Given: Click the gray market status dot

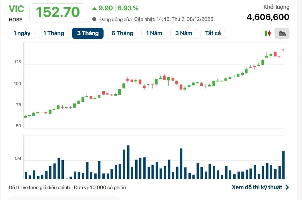Looking at the screenshot, I should 94,19.
